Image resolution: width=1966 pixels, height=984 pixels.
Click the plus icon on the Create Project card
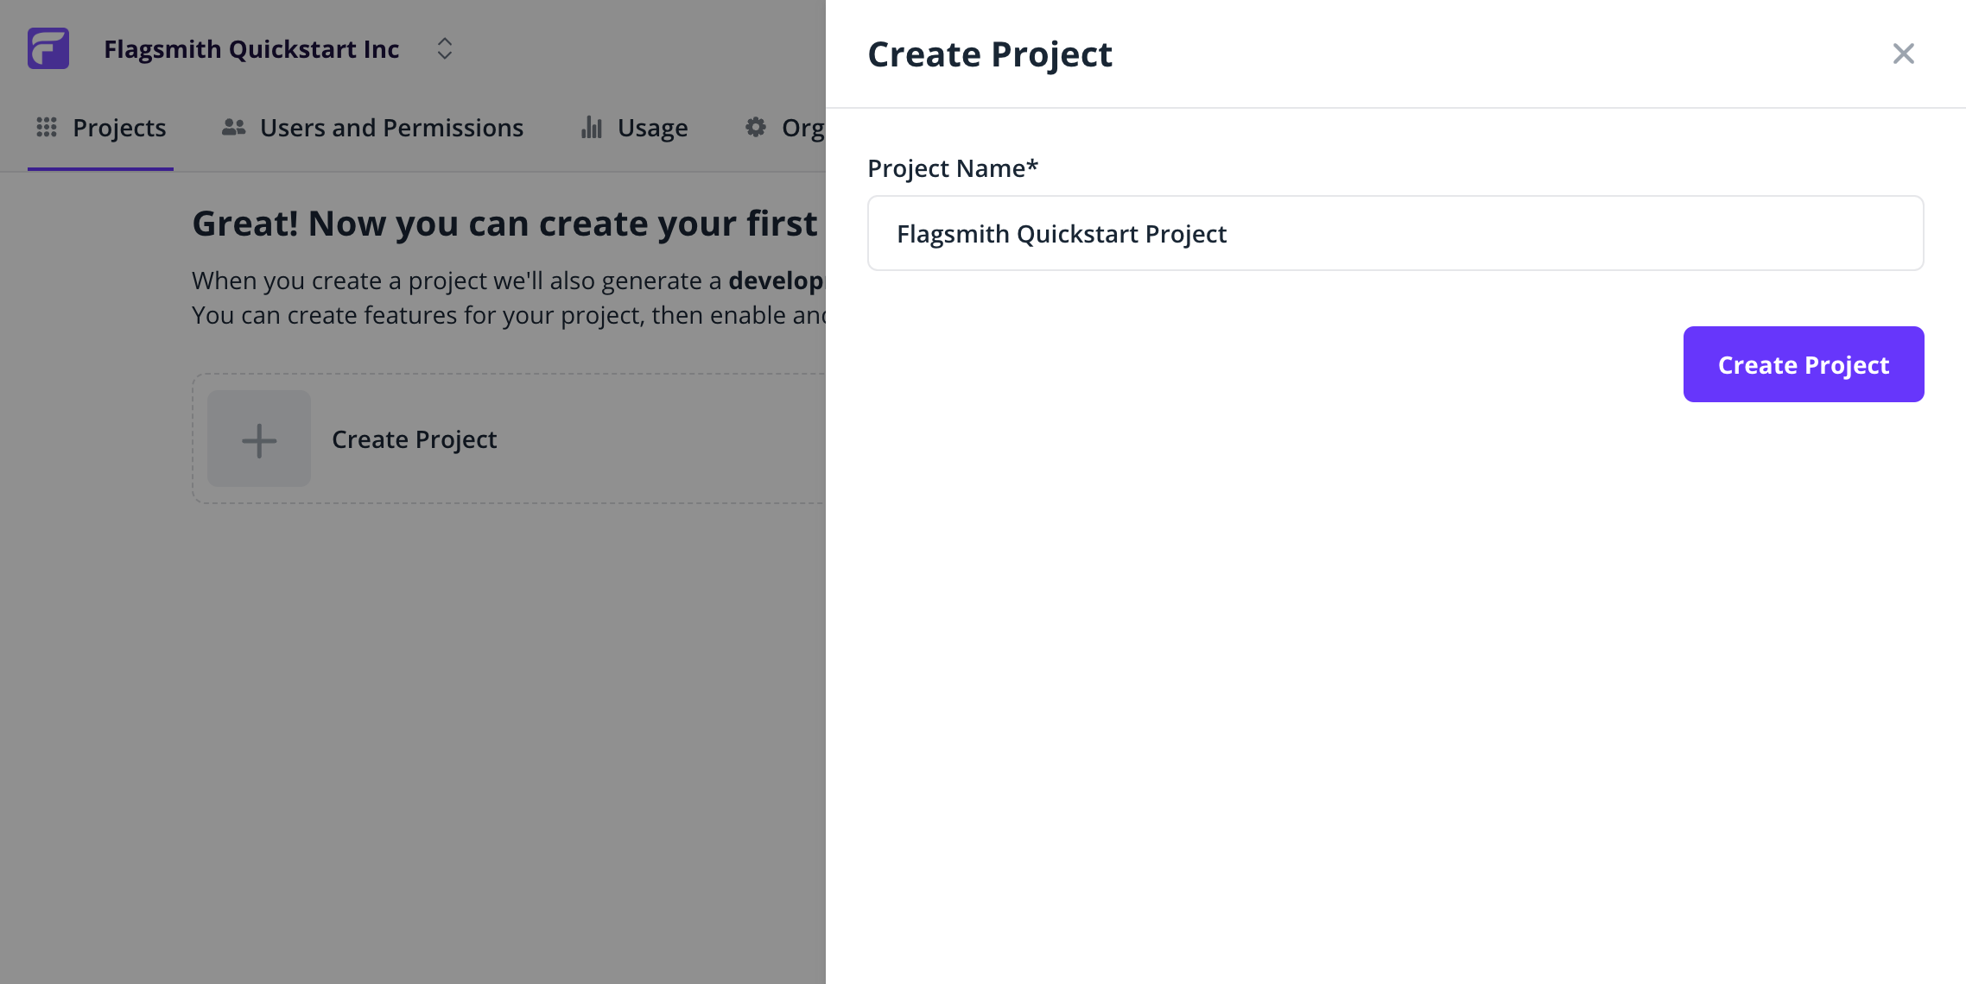pyautogui.click(x=258, y=439)
